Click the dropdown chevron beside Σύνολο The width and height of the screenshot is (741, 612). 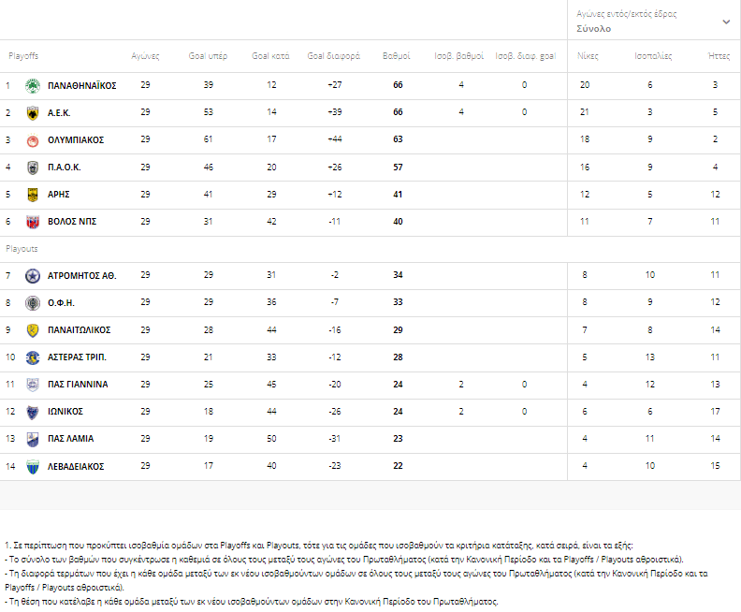(x=726, y=22)
